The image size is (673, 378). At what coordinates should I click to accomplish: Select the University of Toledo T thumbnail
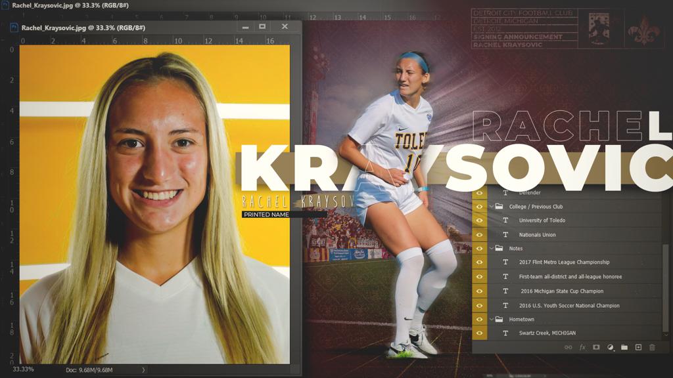point(505,220)
